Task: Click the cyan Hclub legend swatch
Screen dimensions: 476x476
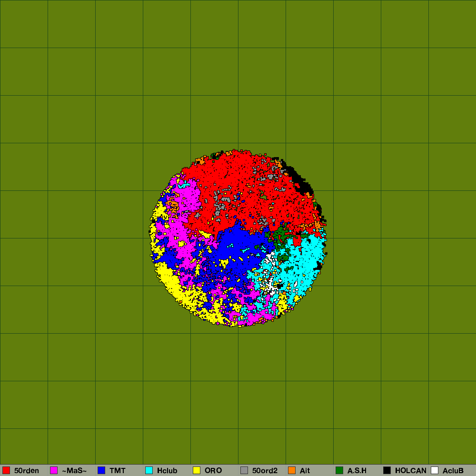Action: pos(149,470)
